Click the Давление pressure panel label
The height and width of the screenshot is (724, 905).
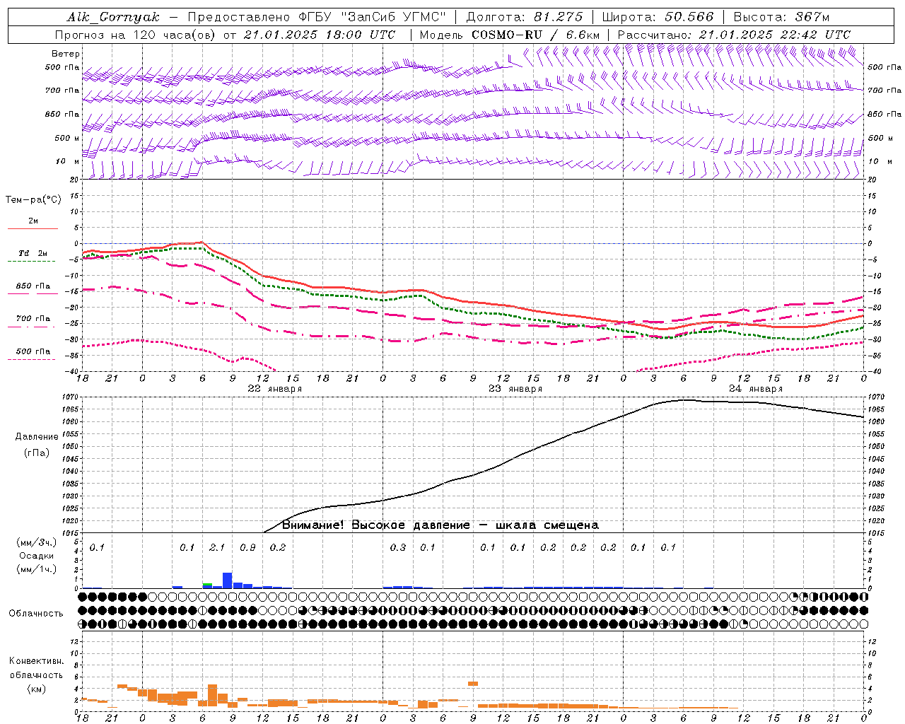click(x=37, y=437)
